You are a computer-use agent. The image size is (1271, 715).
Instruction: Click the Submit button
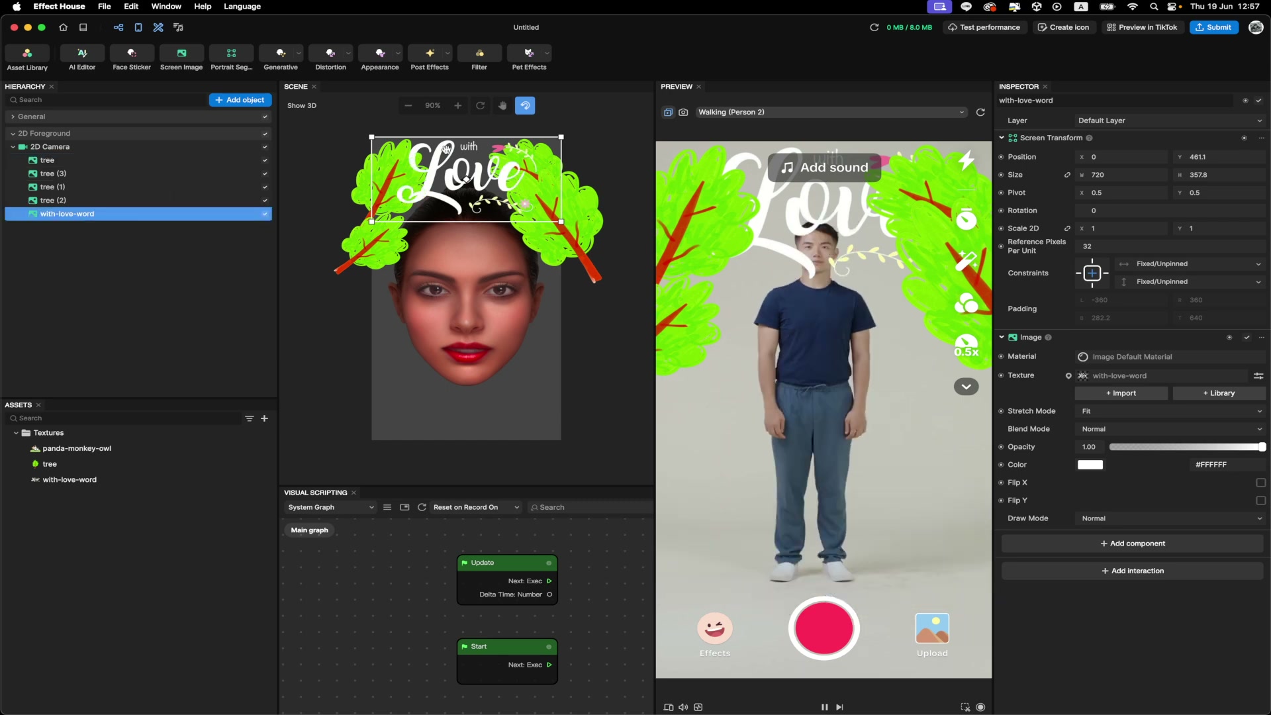click(x=1213, y=27)
